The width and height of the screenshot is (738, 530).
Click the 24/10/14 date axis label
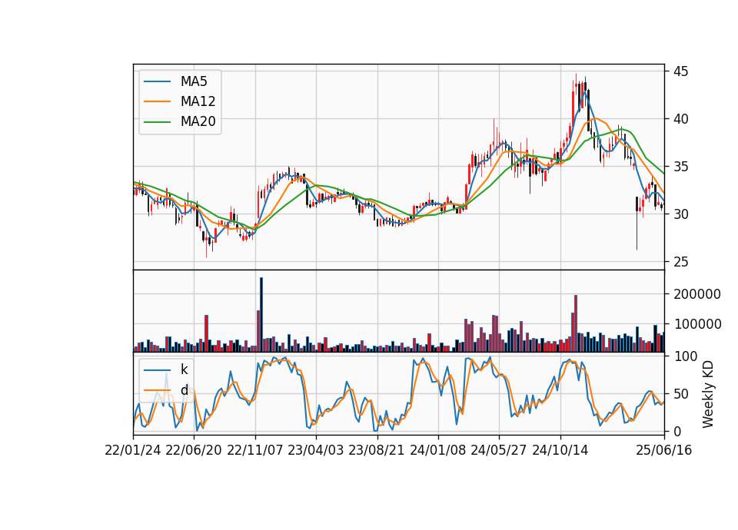pos(560,451)
